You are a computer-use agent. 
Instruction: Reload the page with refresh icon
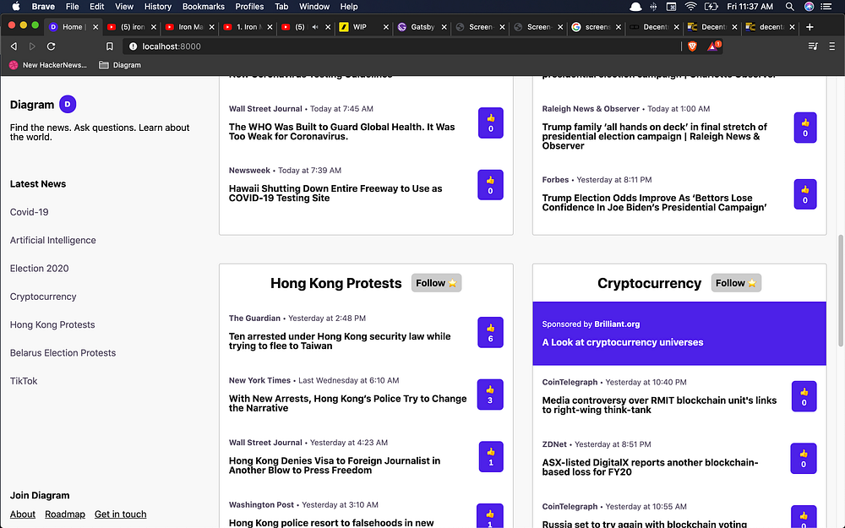[52, 46]
